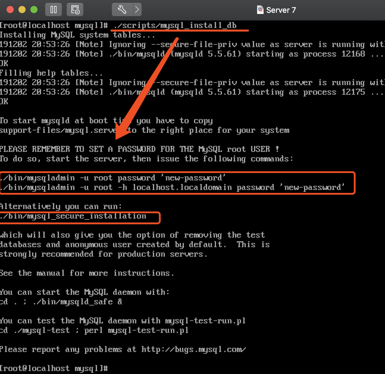Expand the toolbar with the chevron arrow
Screen dimensions: 385x374
click(x=137, y=9)
